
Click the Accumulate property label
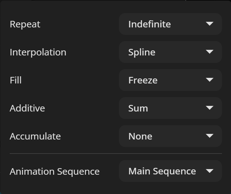pyautogui.click(x=35, y=136)
